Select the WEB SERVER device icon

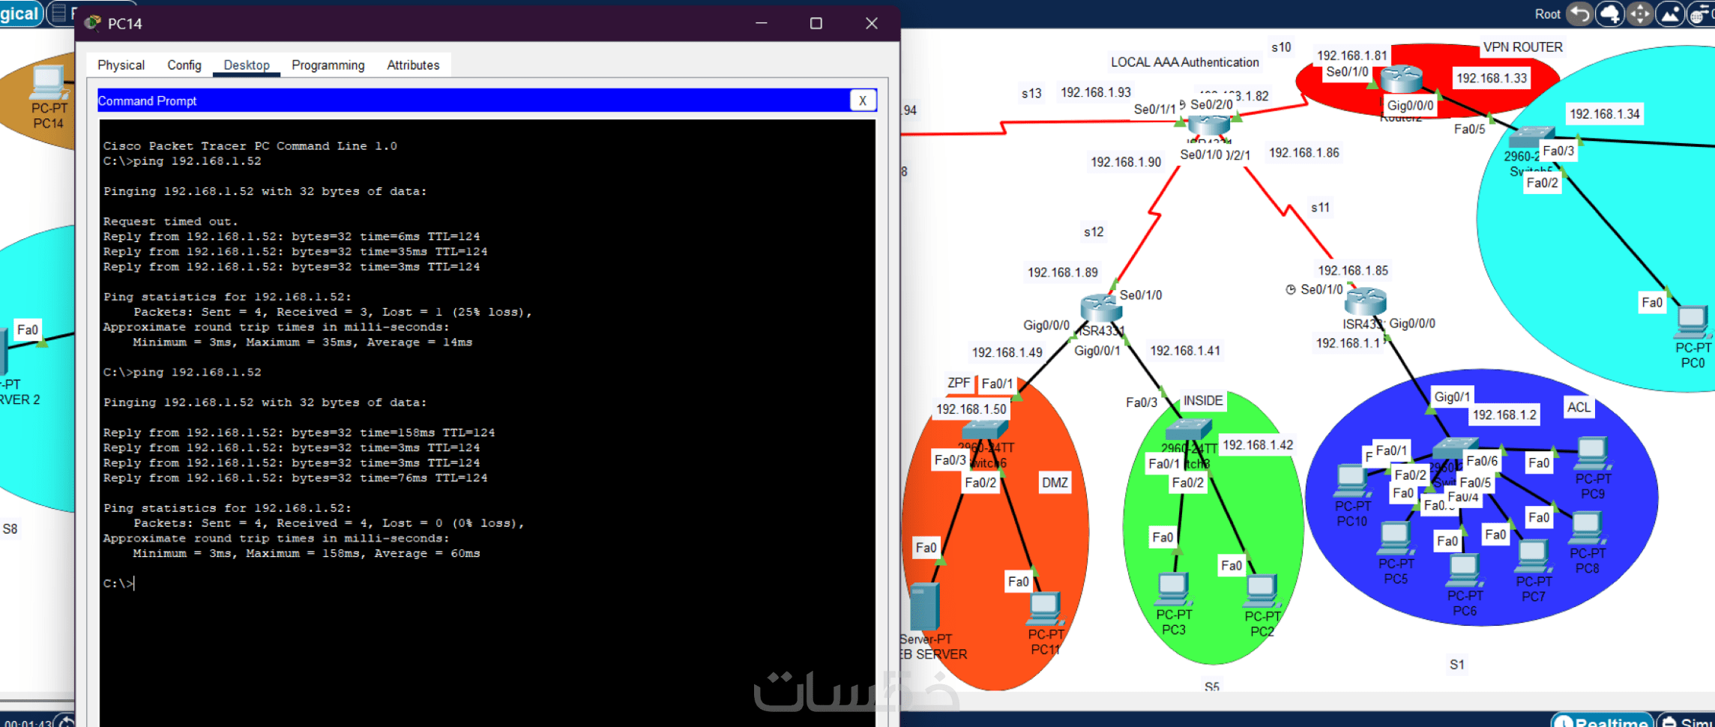pyautogui.click(x=924, y=608)
